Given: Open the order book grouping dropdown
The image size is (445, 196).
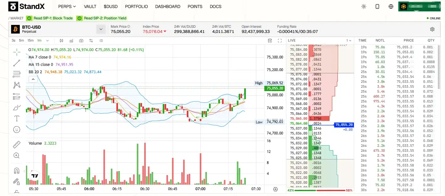Looking at the screenshot, I should tap(349, 41).
